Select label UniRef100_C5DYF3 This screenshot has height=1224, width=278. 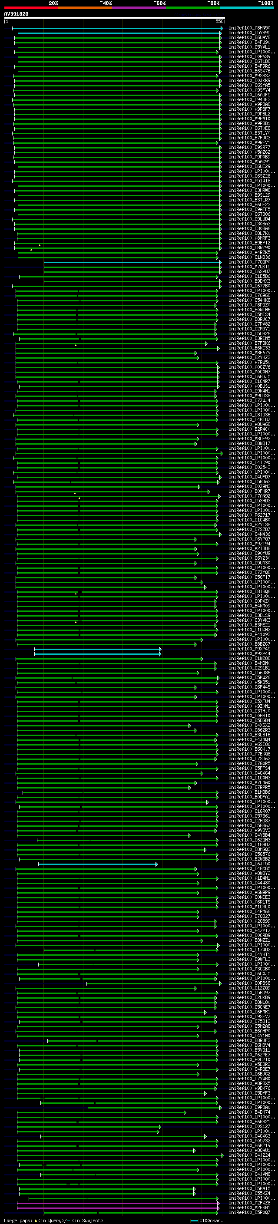pos(249,1093)
